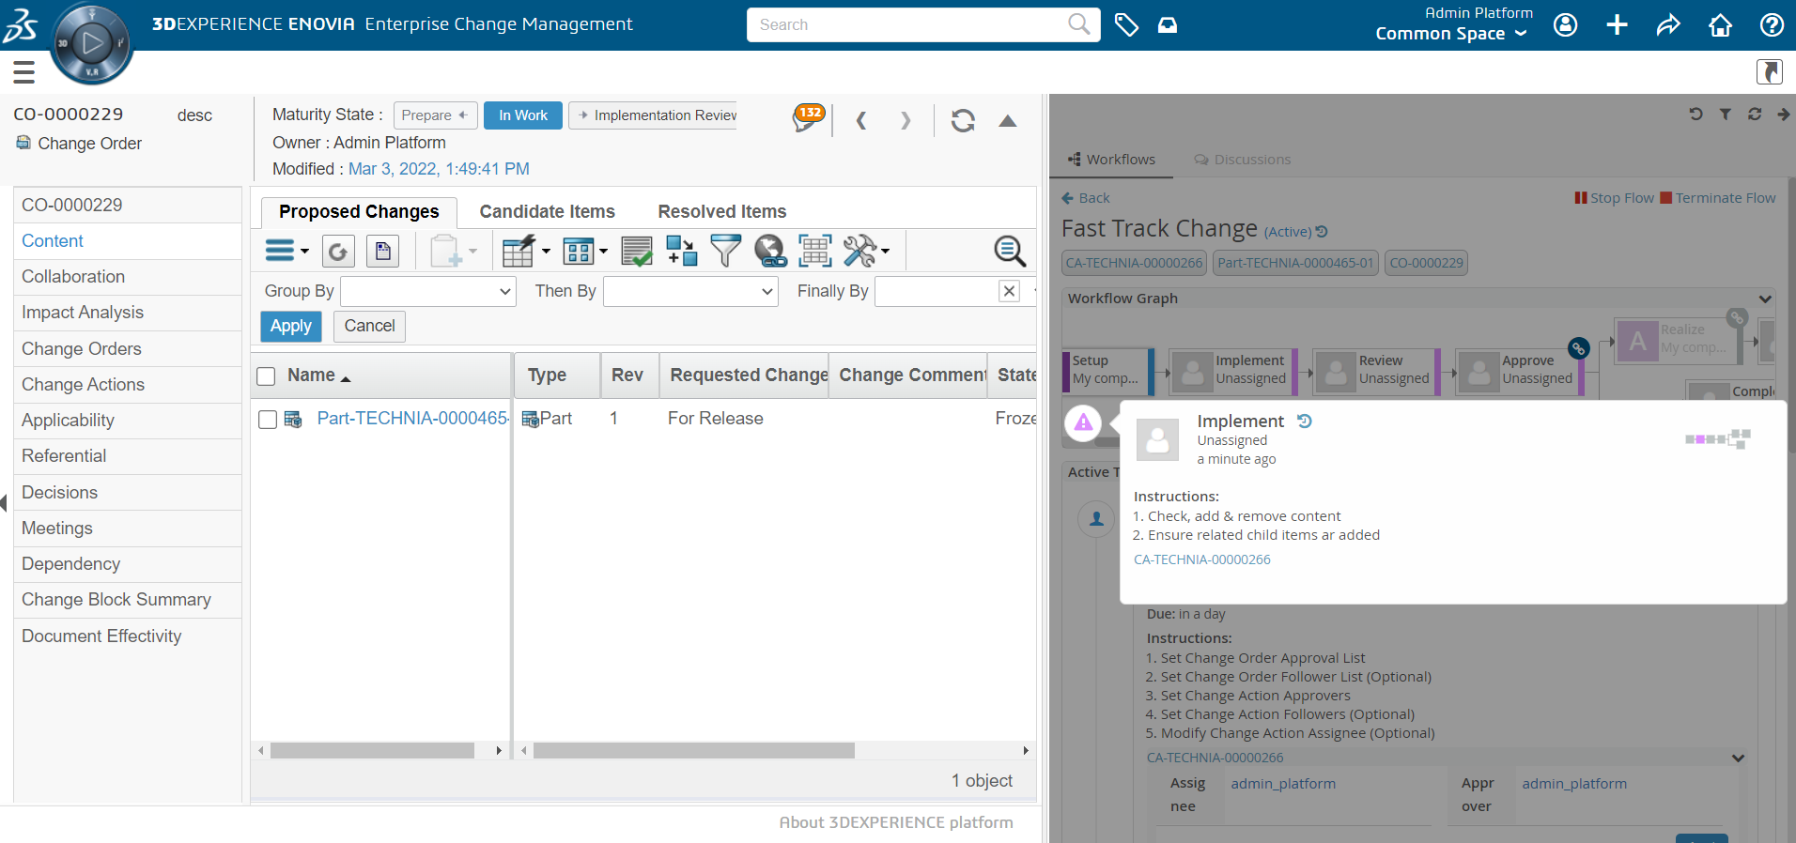Viewport: 1796px width, 843px height.
Task: Open the Group By dropdown
Action: [x=428, y=292]
